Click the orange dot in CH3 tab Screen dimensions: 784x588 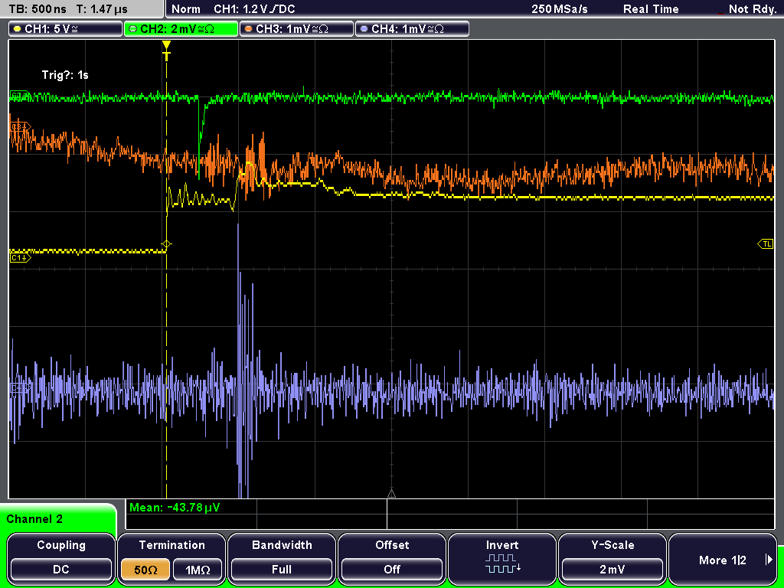click(x=248, y=29)
